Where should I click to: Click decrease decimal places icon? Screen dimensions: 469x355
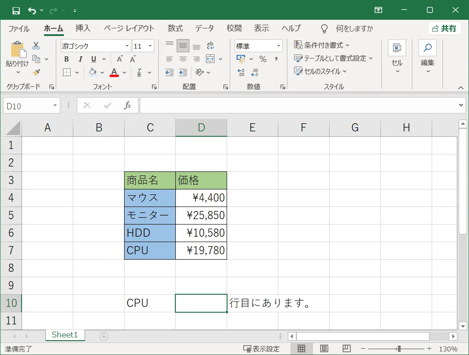pos(254,72)
